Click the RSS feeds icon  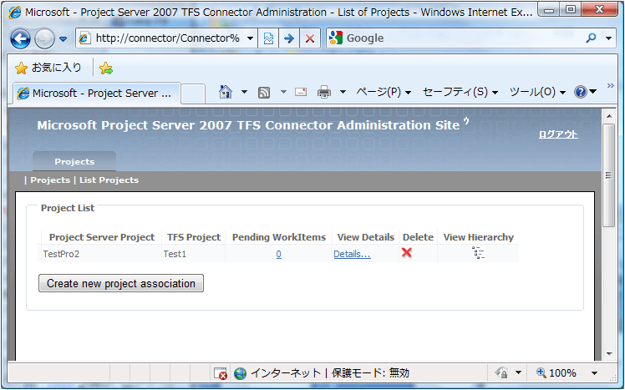pyautogui.click(x=264, y=93)
